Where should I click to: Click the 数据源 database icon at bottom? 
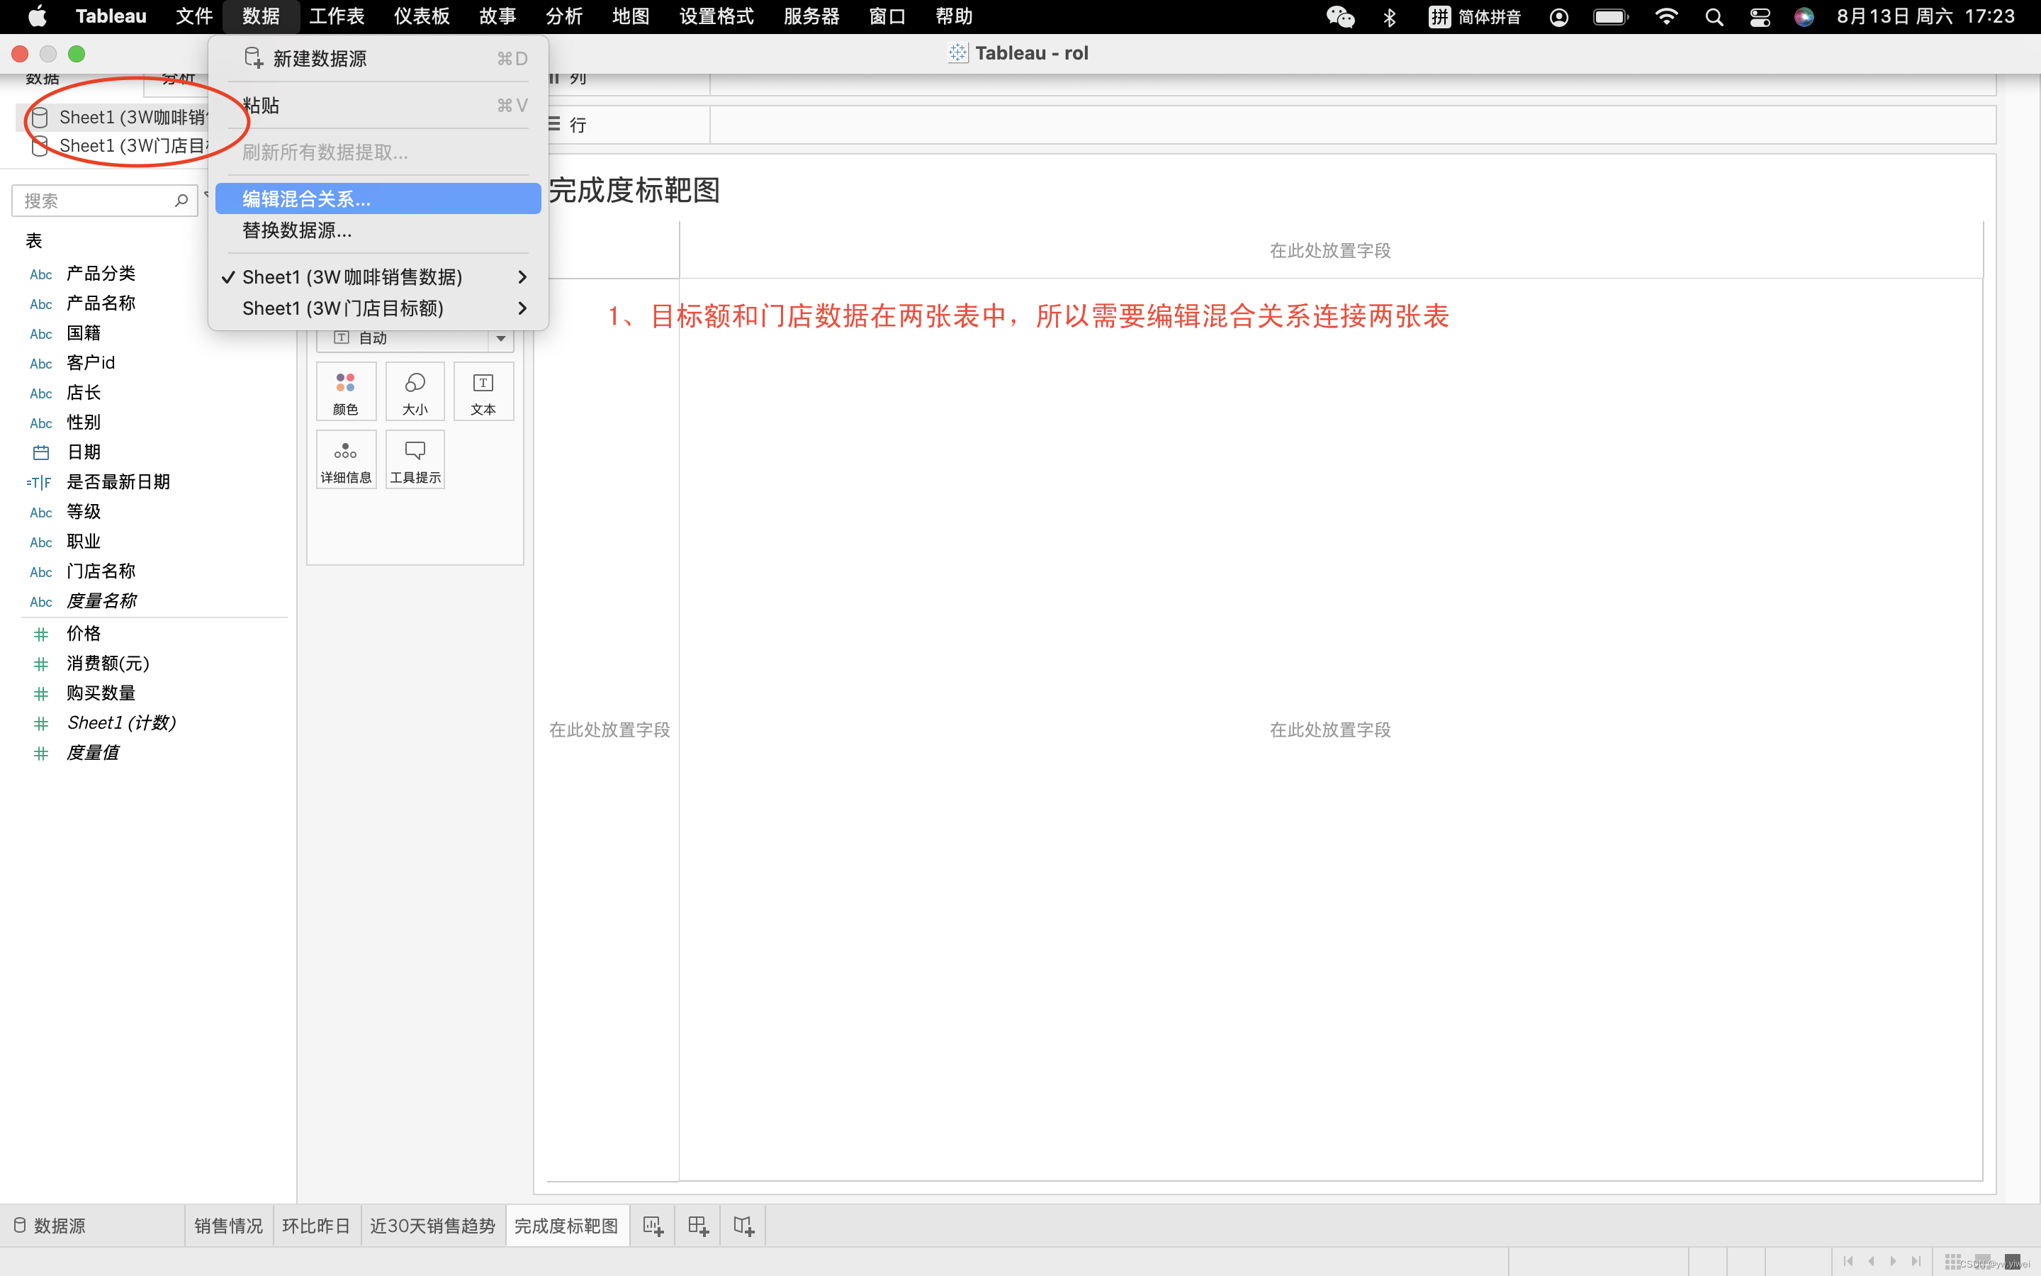tap(19, 1226)
